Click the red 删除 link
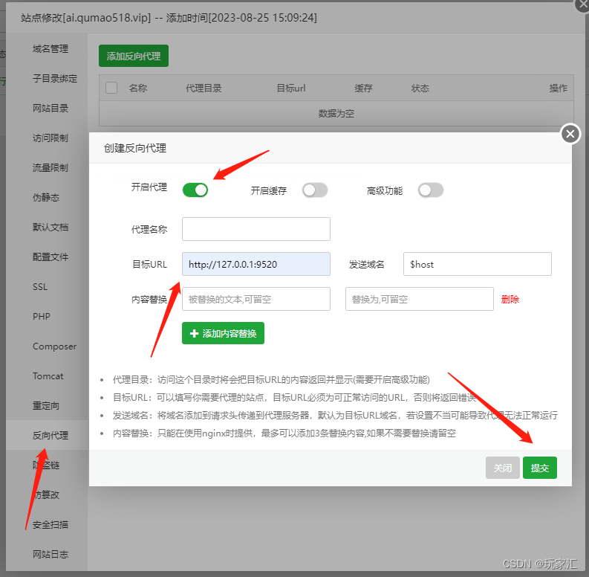 (510, 300)
